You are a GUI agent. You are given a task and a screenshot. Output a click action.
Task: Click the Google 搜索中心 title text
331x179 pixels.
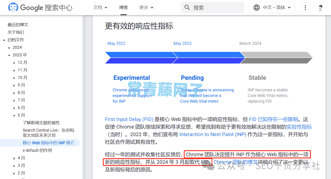46,8
